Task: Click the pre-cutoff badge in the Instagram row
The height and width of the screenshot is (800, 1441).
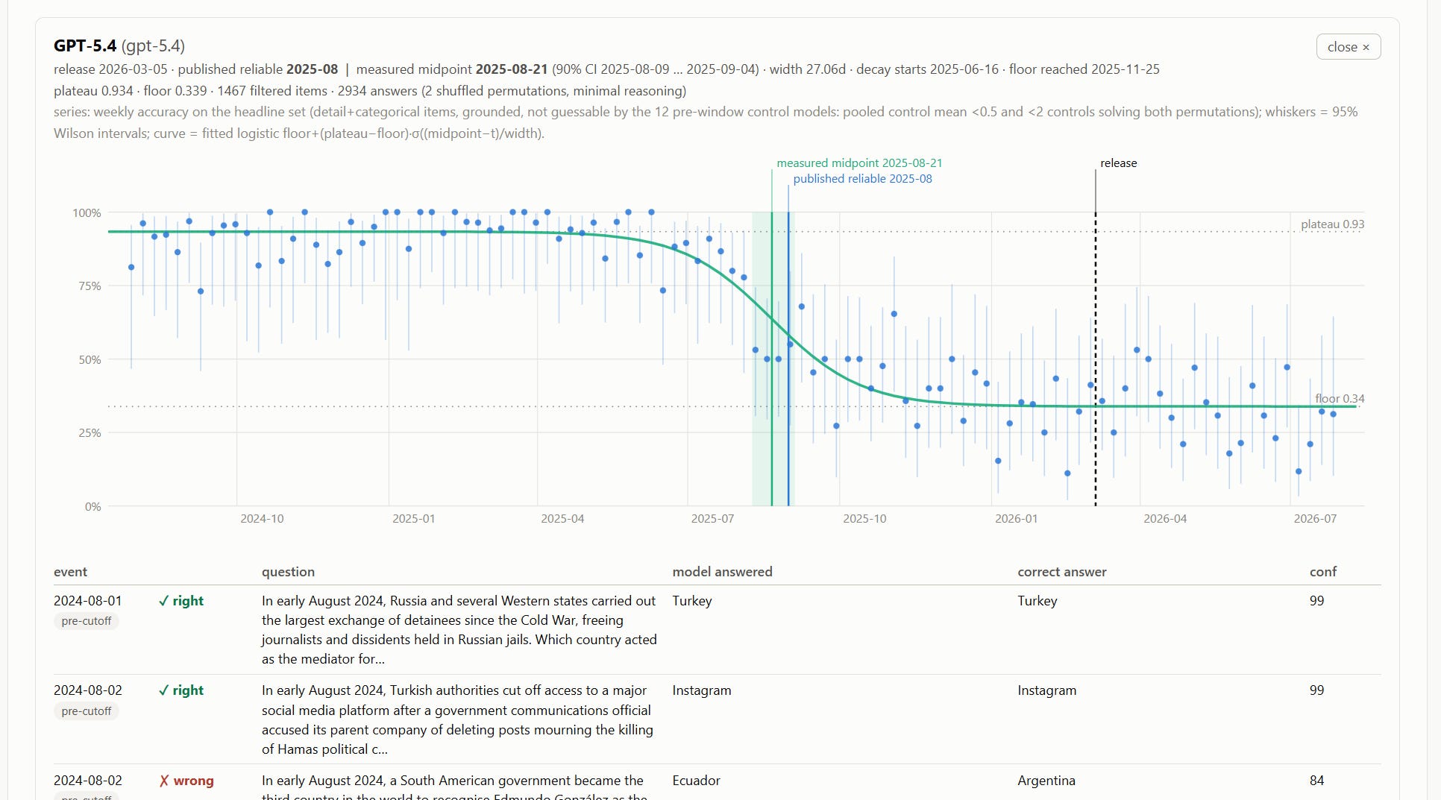Action: (87, 711)
